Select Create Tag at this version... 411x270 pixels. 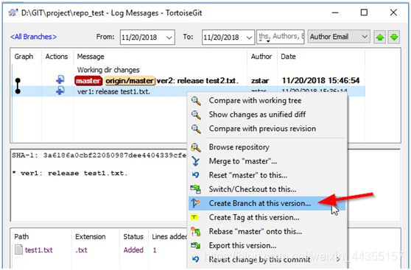tap(268, 217)
